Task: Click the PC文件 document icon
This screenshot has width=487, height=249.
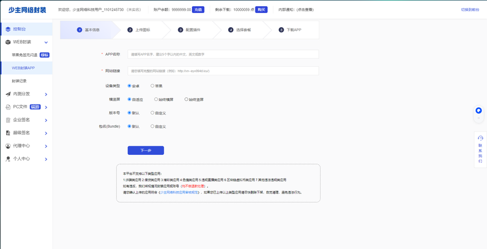Action: click(7, 107)
